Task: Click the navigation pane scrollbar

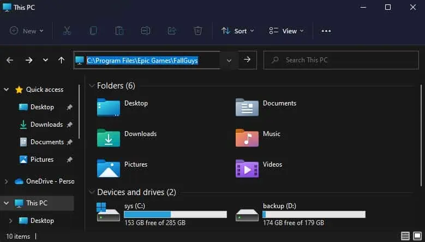Action: point(79,112)
